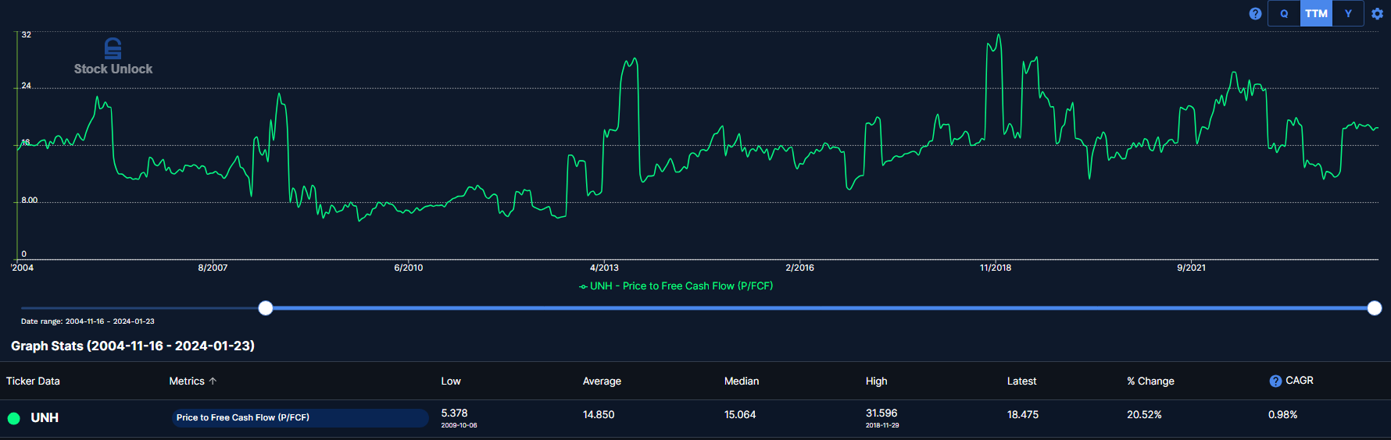Click the Metrics column header
Viewport: 1391px width, 440px height.
[x=187, y=381]
